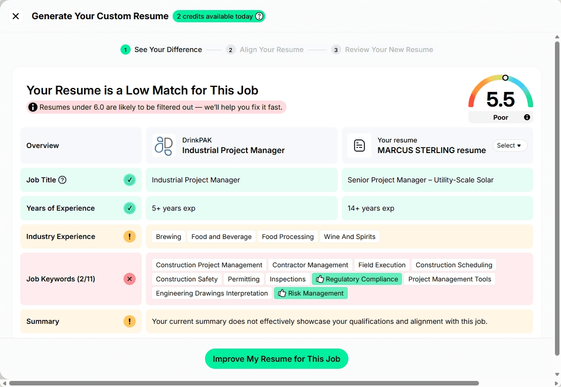
Task: Click the question mark in credits badge
Action: [259, 16]
